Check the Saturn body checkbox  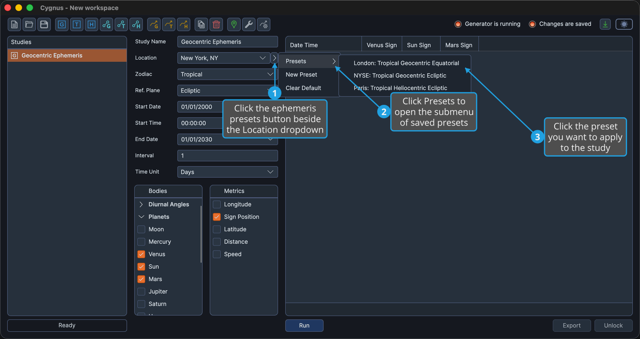[141, 304]
